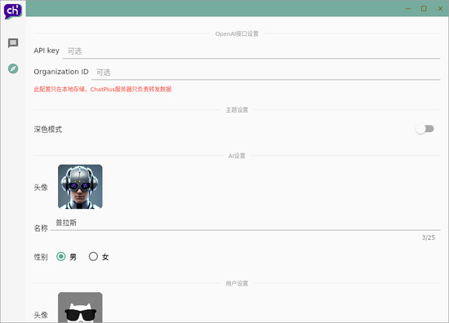Click the 3/25 character counter
449x323 pixels.
point(429,237)
